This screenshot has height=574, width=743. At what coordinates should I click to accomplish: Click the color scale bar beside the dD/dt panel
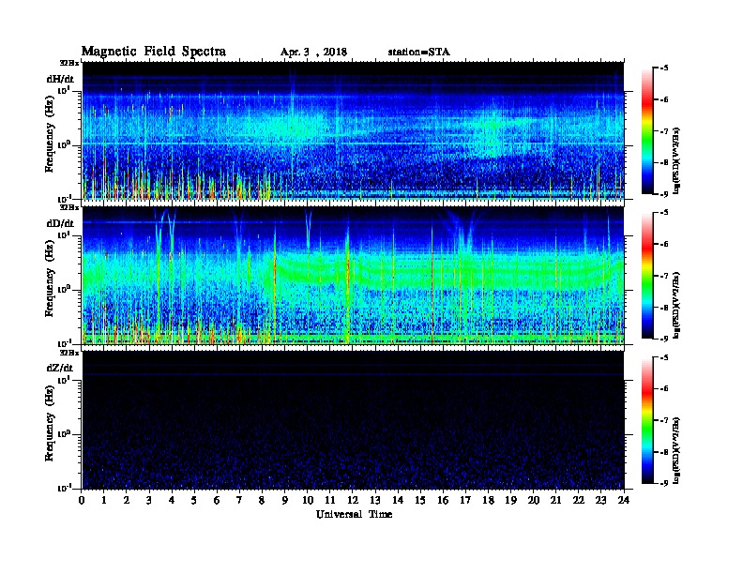pyautogui.click(x=646, y=276)
